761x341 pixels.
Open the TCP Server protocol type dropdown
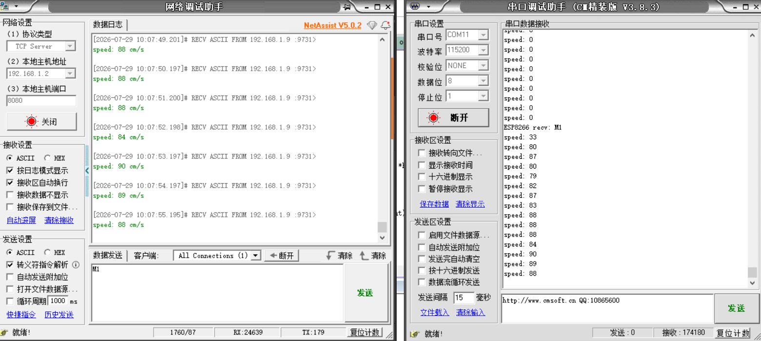(70, 46)
